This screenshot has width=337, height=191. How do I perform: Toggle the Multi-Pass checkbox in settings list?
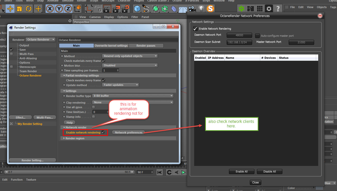[11, 54]
